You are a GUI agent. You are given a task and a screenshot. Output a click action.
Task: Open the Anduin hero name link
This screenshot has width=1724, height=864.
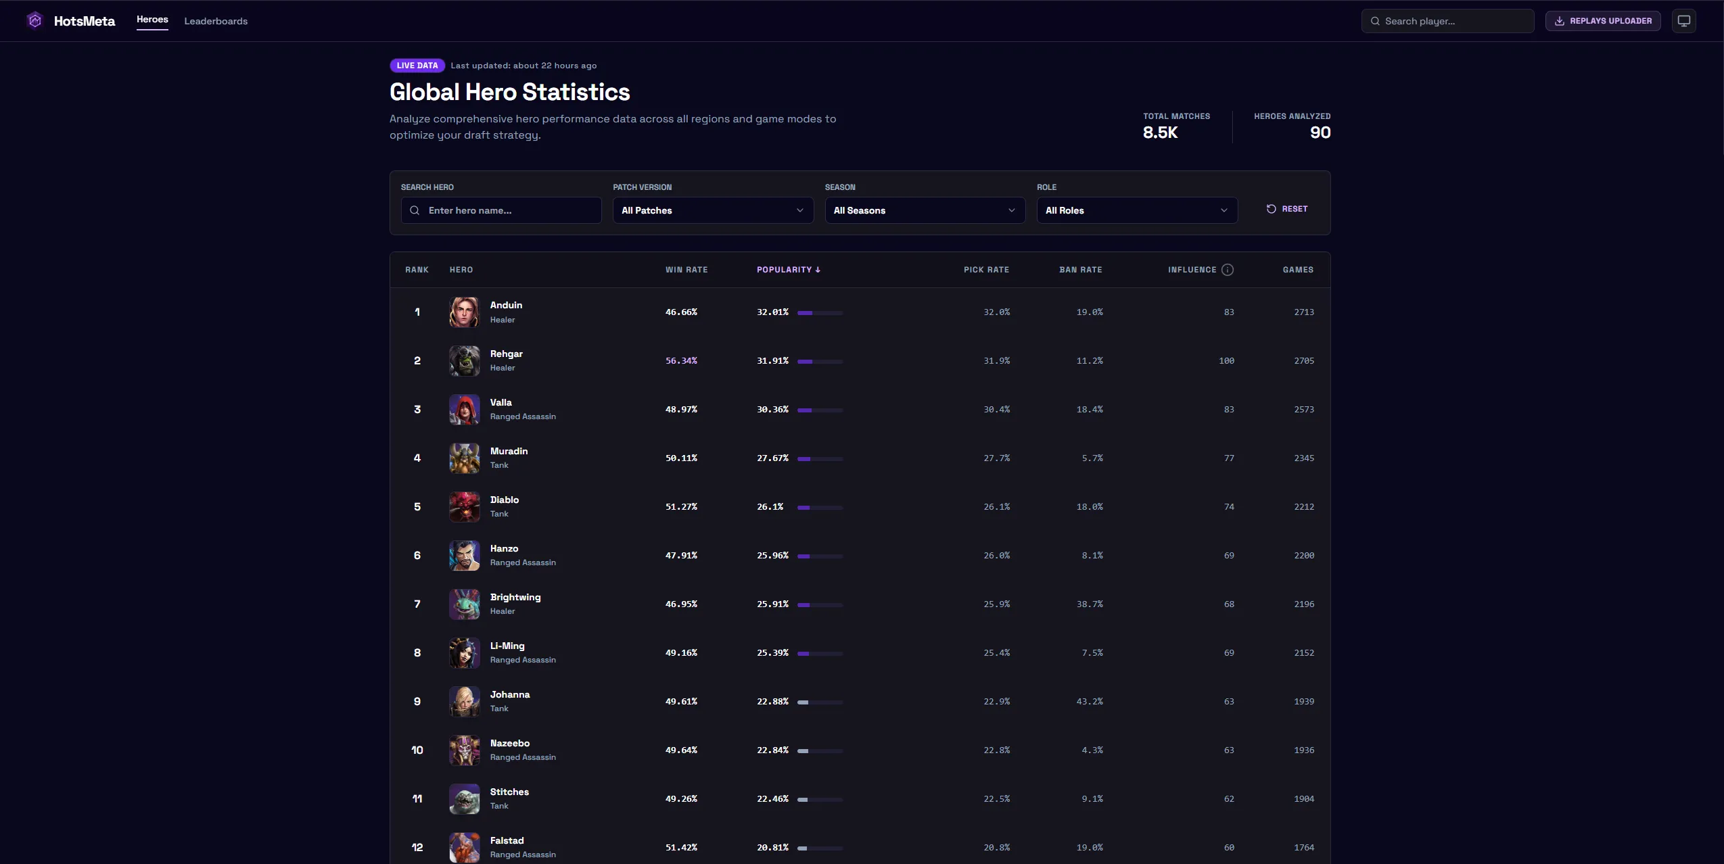pos(506,305)
